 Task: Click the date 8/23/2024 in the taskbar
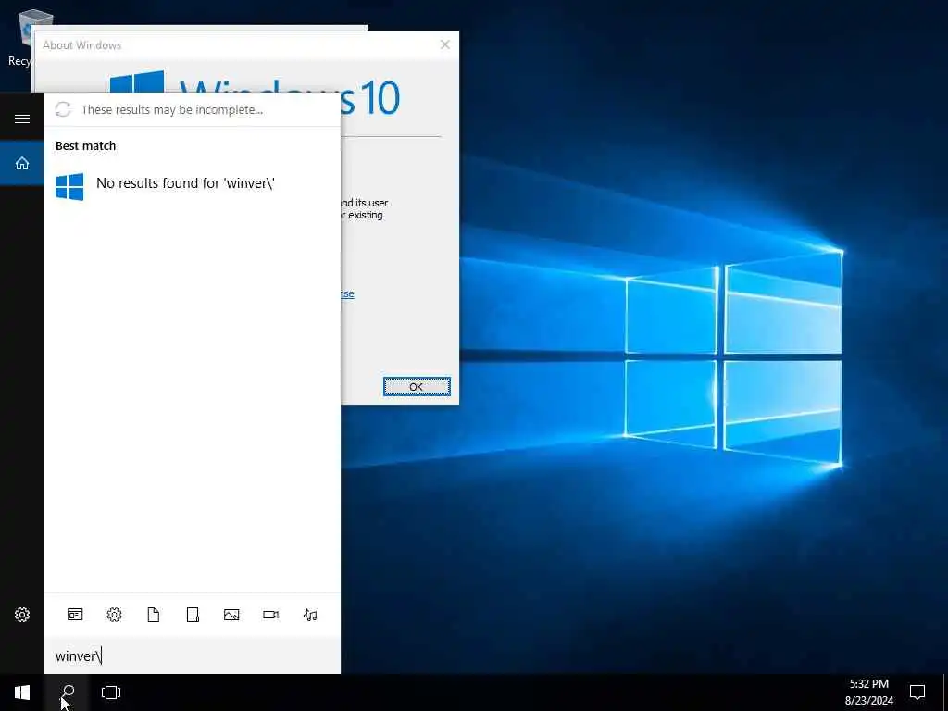pos(868,701)
